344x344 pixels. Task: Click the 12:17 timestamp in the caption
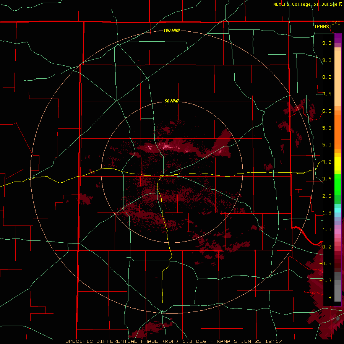click(274, 341)
